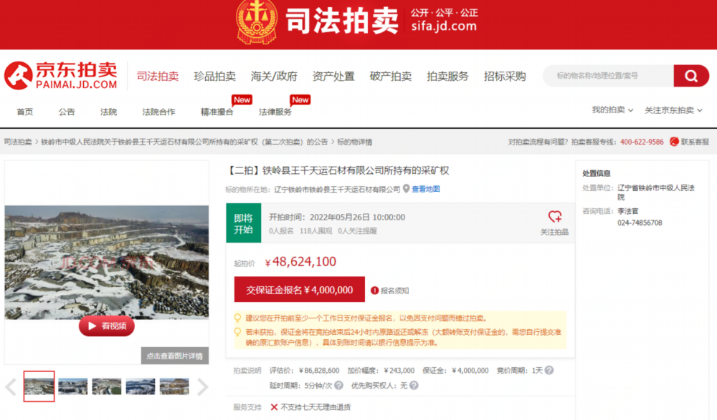The width and height of the screenshot is (717, 420).
Task: Click the map pin location icon
Action: 406,189
